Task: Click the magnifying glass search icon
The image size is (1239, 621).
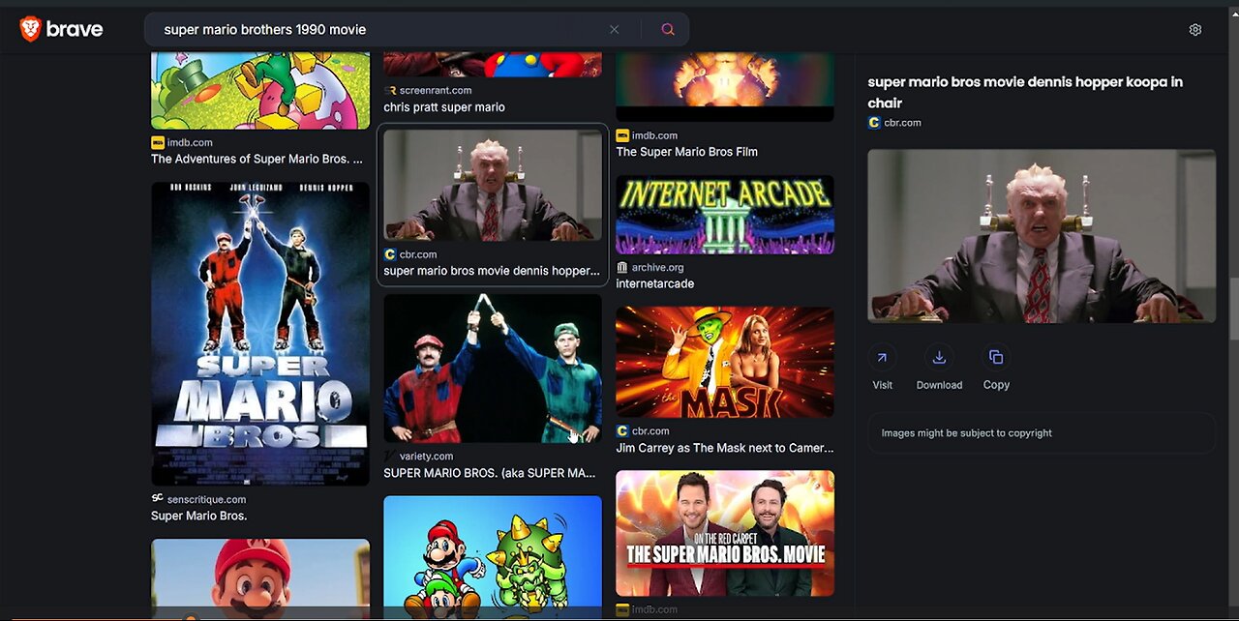Action: click(x=667, y=29)
